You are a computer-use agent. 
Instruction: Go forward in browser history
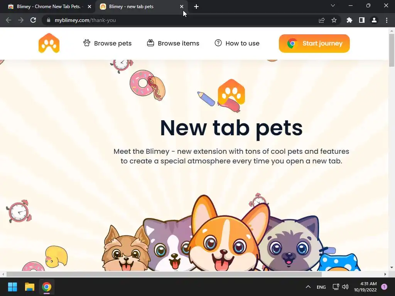(21, 20)
